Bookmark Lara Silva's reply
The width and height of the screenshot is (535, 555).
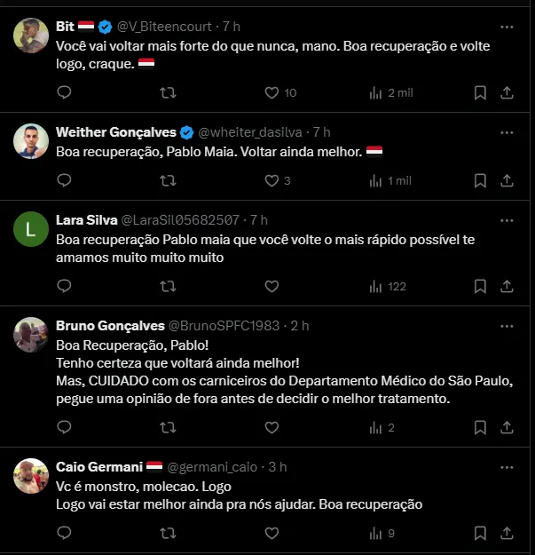[x=480, y=286]
